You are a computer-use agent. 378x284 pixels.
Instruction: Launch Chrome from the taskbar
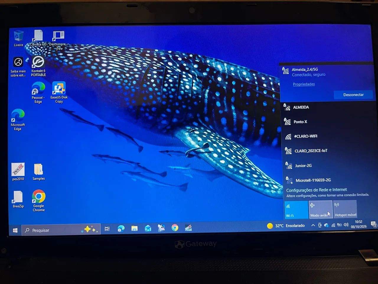coord(175,227)
